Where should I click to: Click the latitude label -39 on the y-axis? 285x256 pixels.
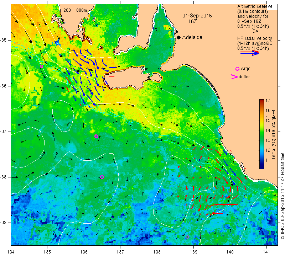point(3,223)
